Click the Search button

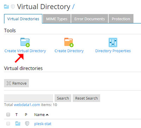point(63,98)
